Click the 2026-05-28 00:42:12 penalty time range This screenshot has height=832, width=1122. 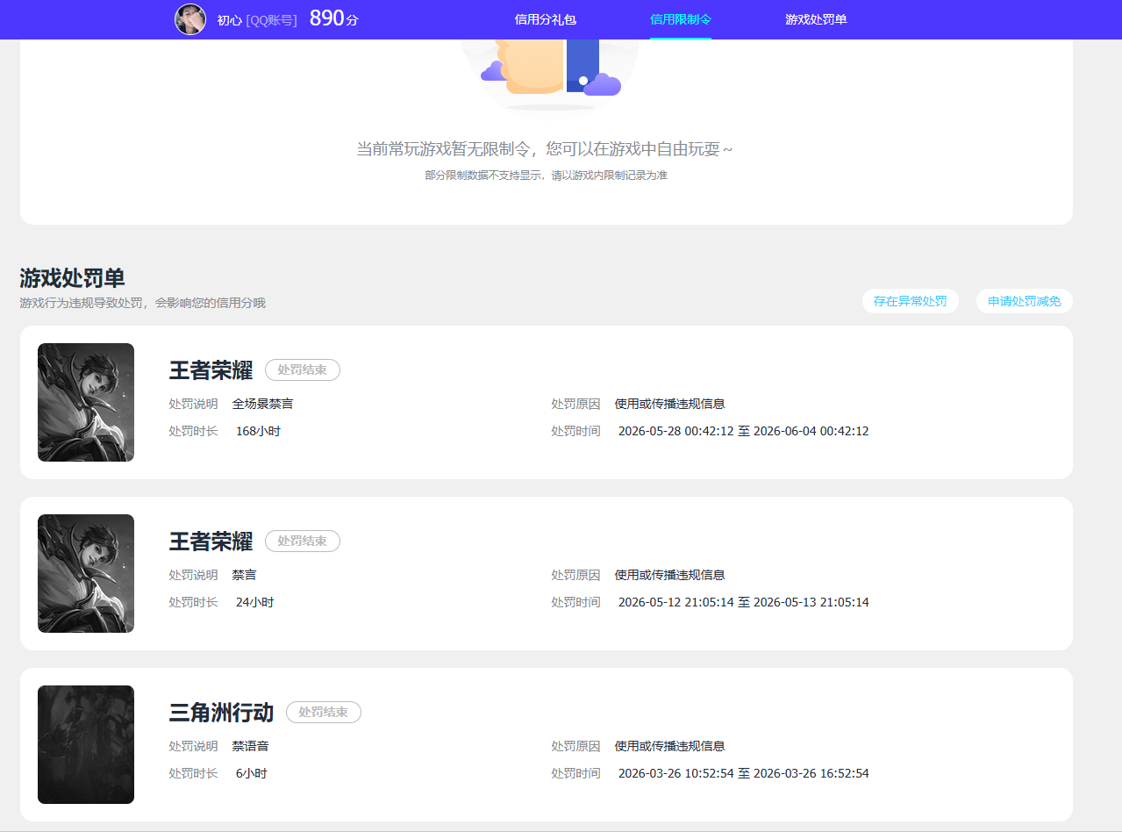744,431
